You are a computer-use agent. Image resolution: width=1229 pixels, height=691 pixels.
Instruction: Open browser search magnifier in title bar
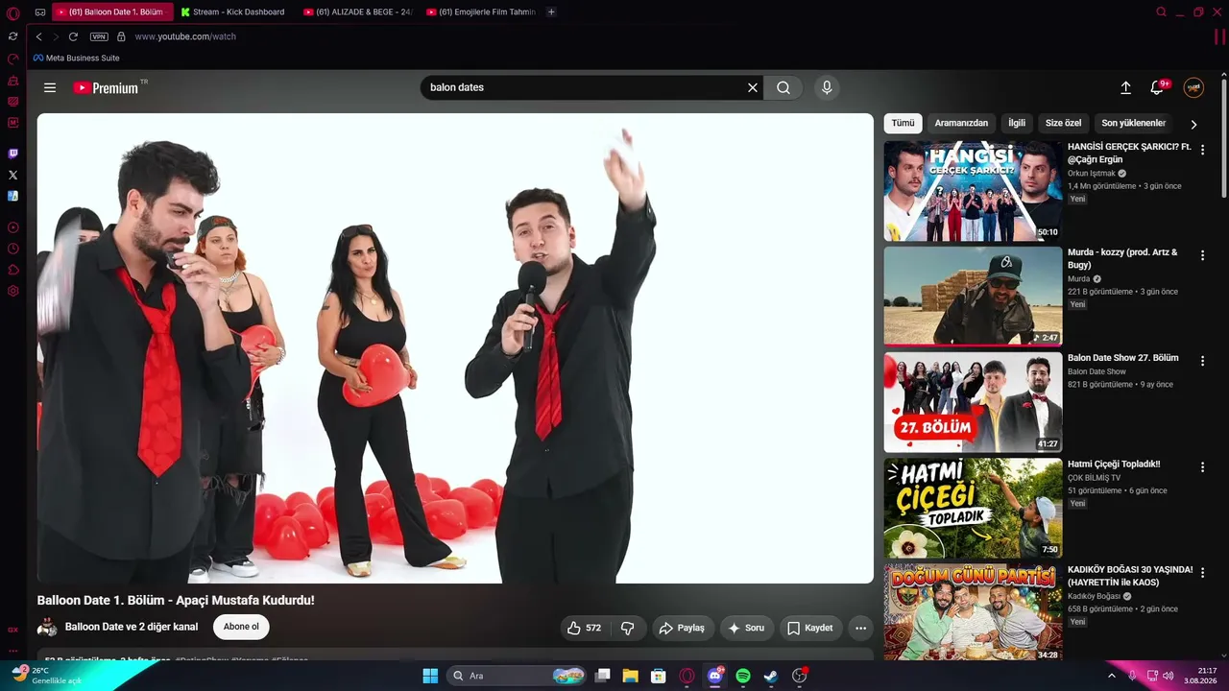tap(1162, 12)
